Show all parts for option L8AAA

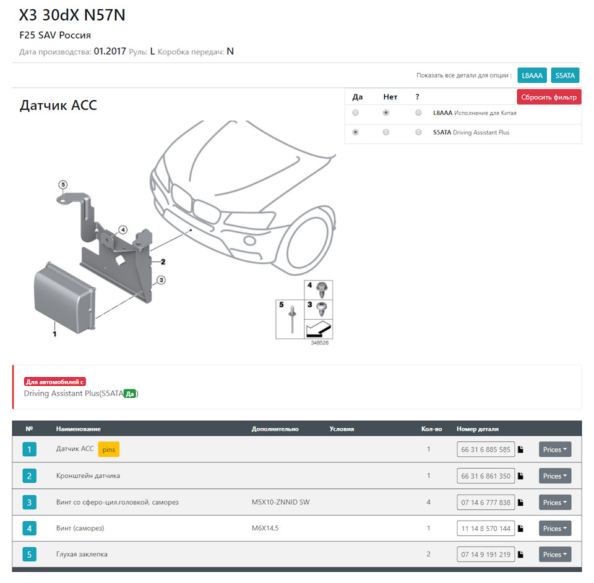pyautogui.click(x=532, y=75)
